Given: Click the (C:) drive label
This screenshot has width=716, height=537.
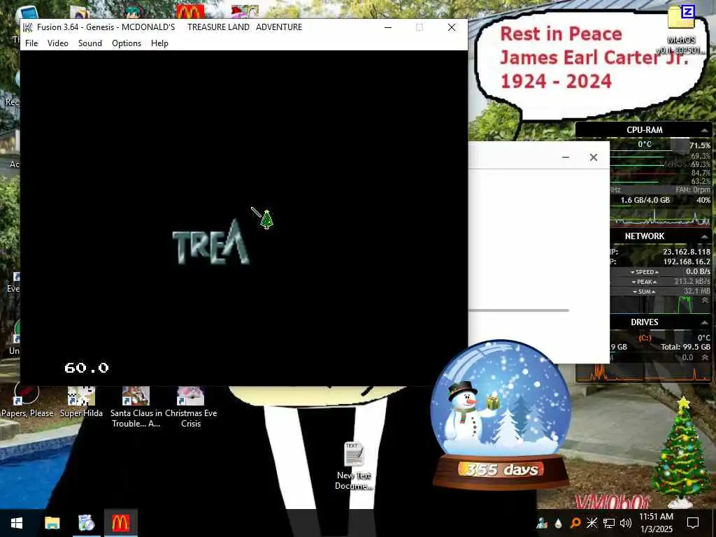Looking at the screenshot, I should tap(645, 338).
